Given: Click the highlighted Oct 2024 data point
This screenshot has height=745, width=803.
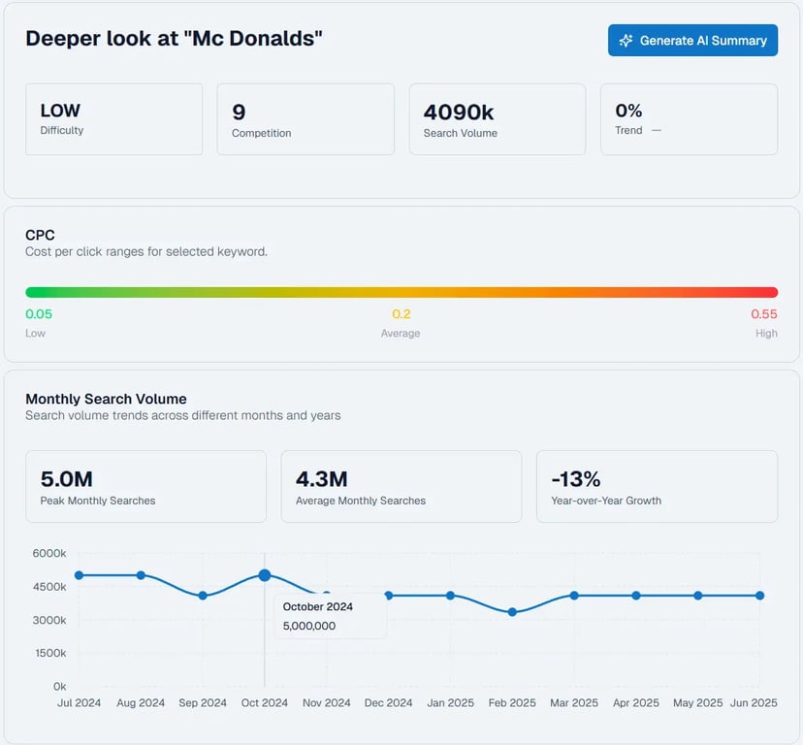Looking at the screenshot, I should 265,575.
